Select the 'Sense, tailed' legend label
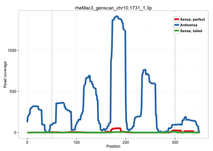Image resolution: width=213 pixels, height=151 pixels. pos(191,31)
